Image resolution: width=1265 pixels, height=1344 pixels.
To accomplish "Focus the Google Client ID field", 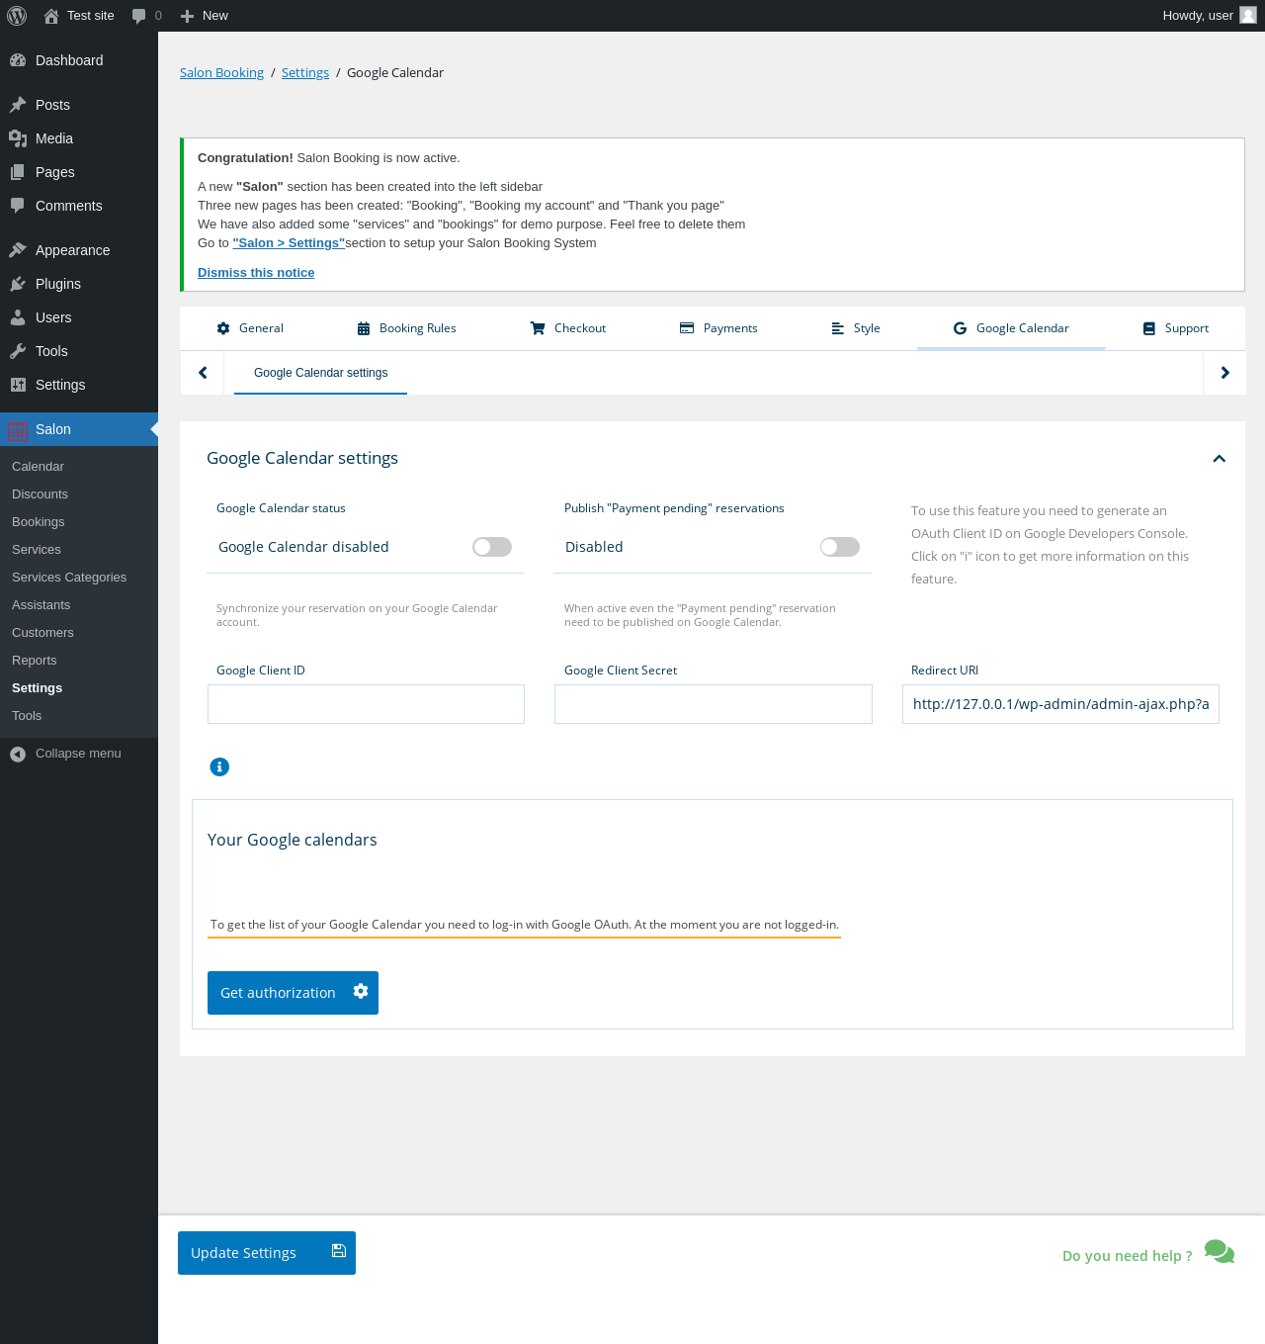I will [366, 704].
